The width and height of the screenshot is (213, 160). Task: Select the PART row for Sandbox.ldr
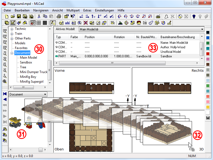click(127, 56)
